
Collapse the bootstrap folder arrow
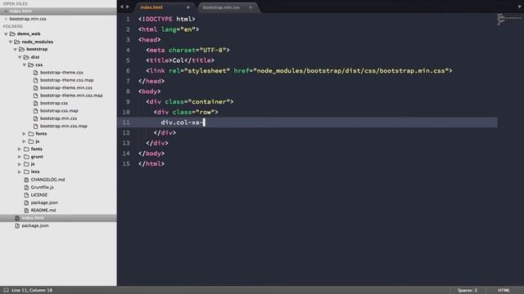point(15,49)
